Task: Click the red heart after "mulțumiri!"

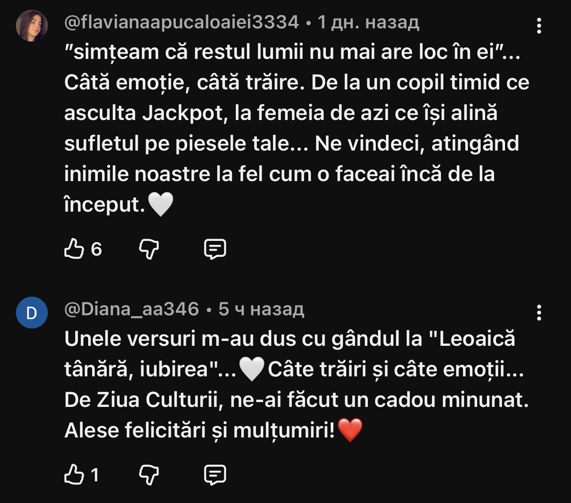Action: [x=350, y=430]
